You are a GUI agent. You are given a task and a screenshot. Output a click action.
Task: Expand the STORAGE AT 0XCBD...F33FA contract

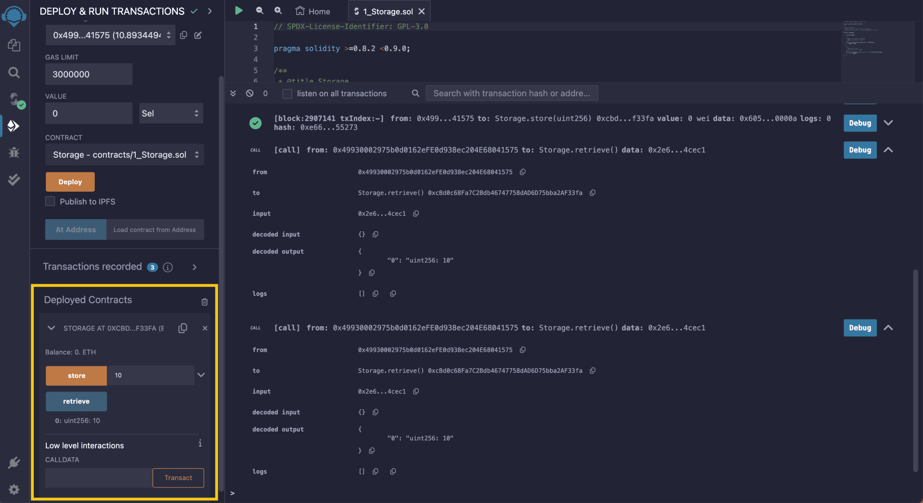click(x=51, y=328)
